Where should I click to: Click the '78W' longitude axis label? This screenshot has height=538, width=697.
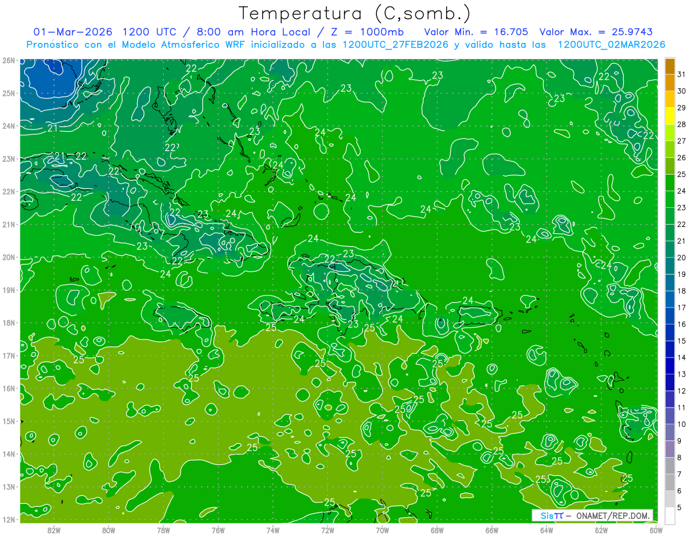point(163,529)
